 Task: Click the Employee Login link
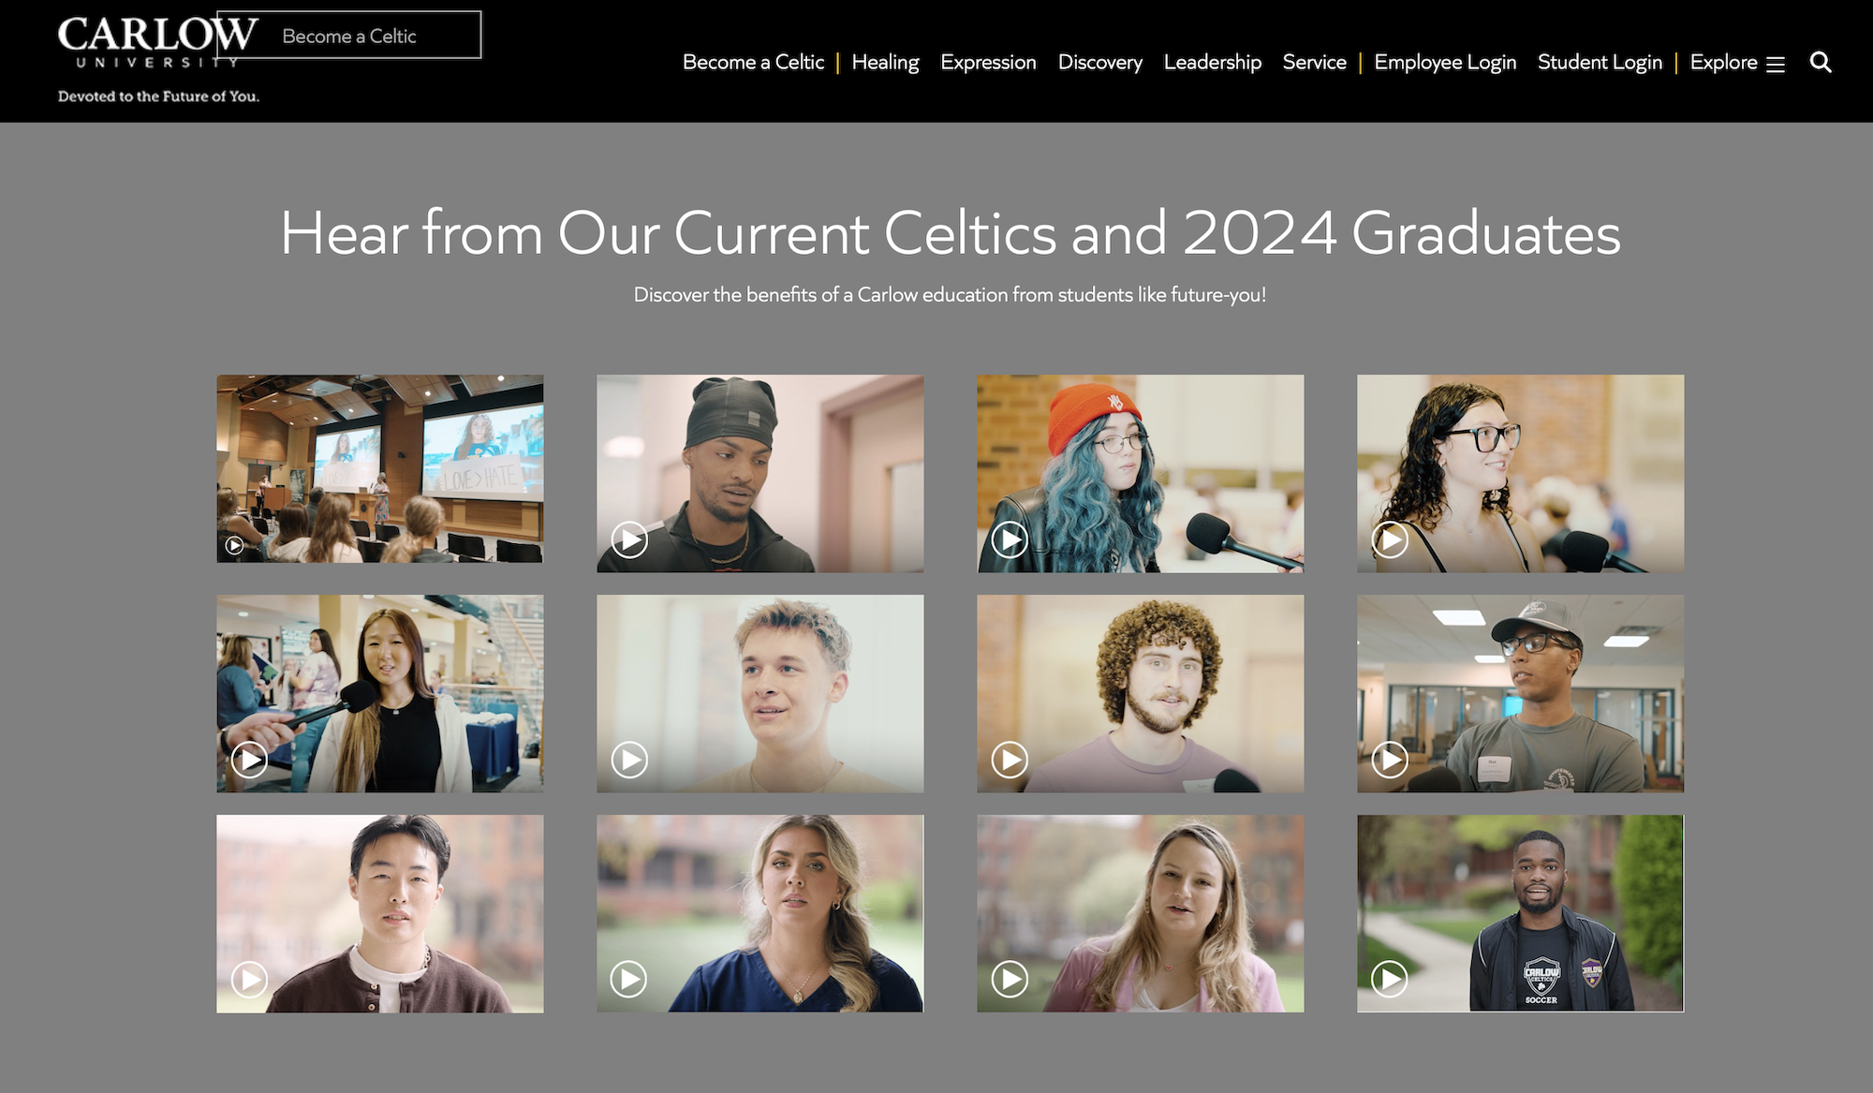(x=1444, y=63)
